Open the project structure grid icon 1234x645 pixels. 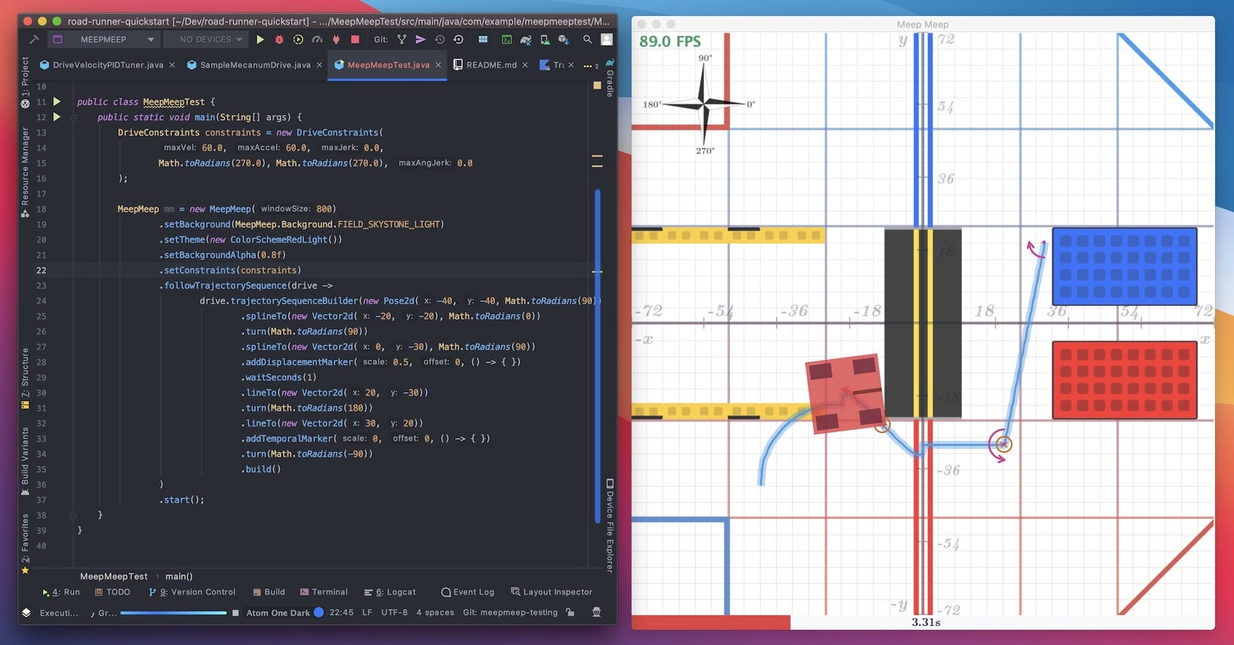(x=483, y=39)
